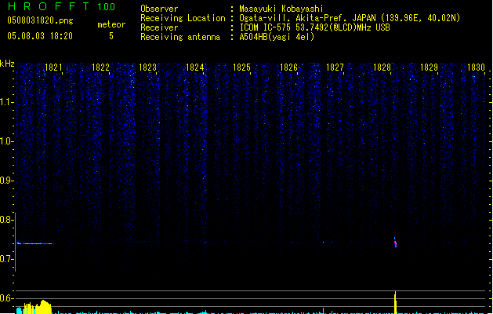The width and height of the screenshot is (493, 314).
Task: Click the 1829 time axis label
Action: pos(429,68)
